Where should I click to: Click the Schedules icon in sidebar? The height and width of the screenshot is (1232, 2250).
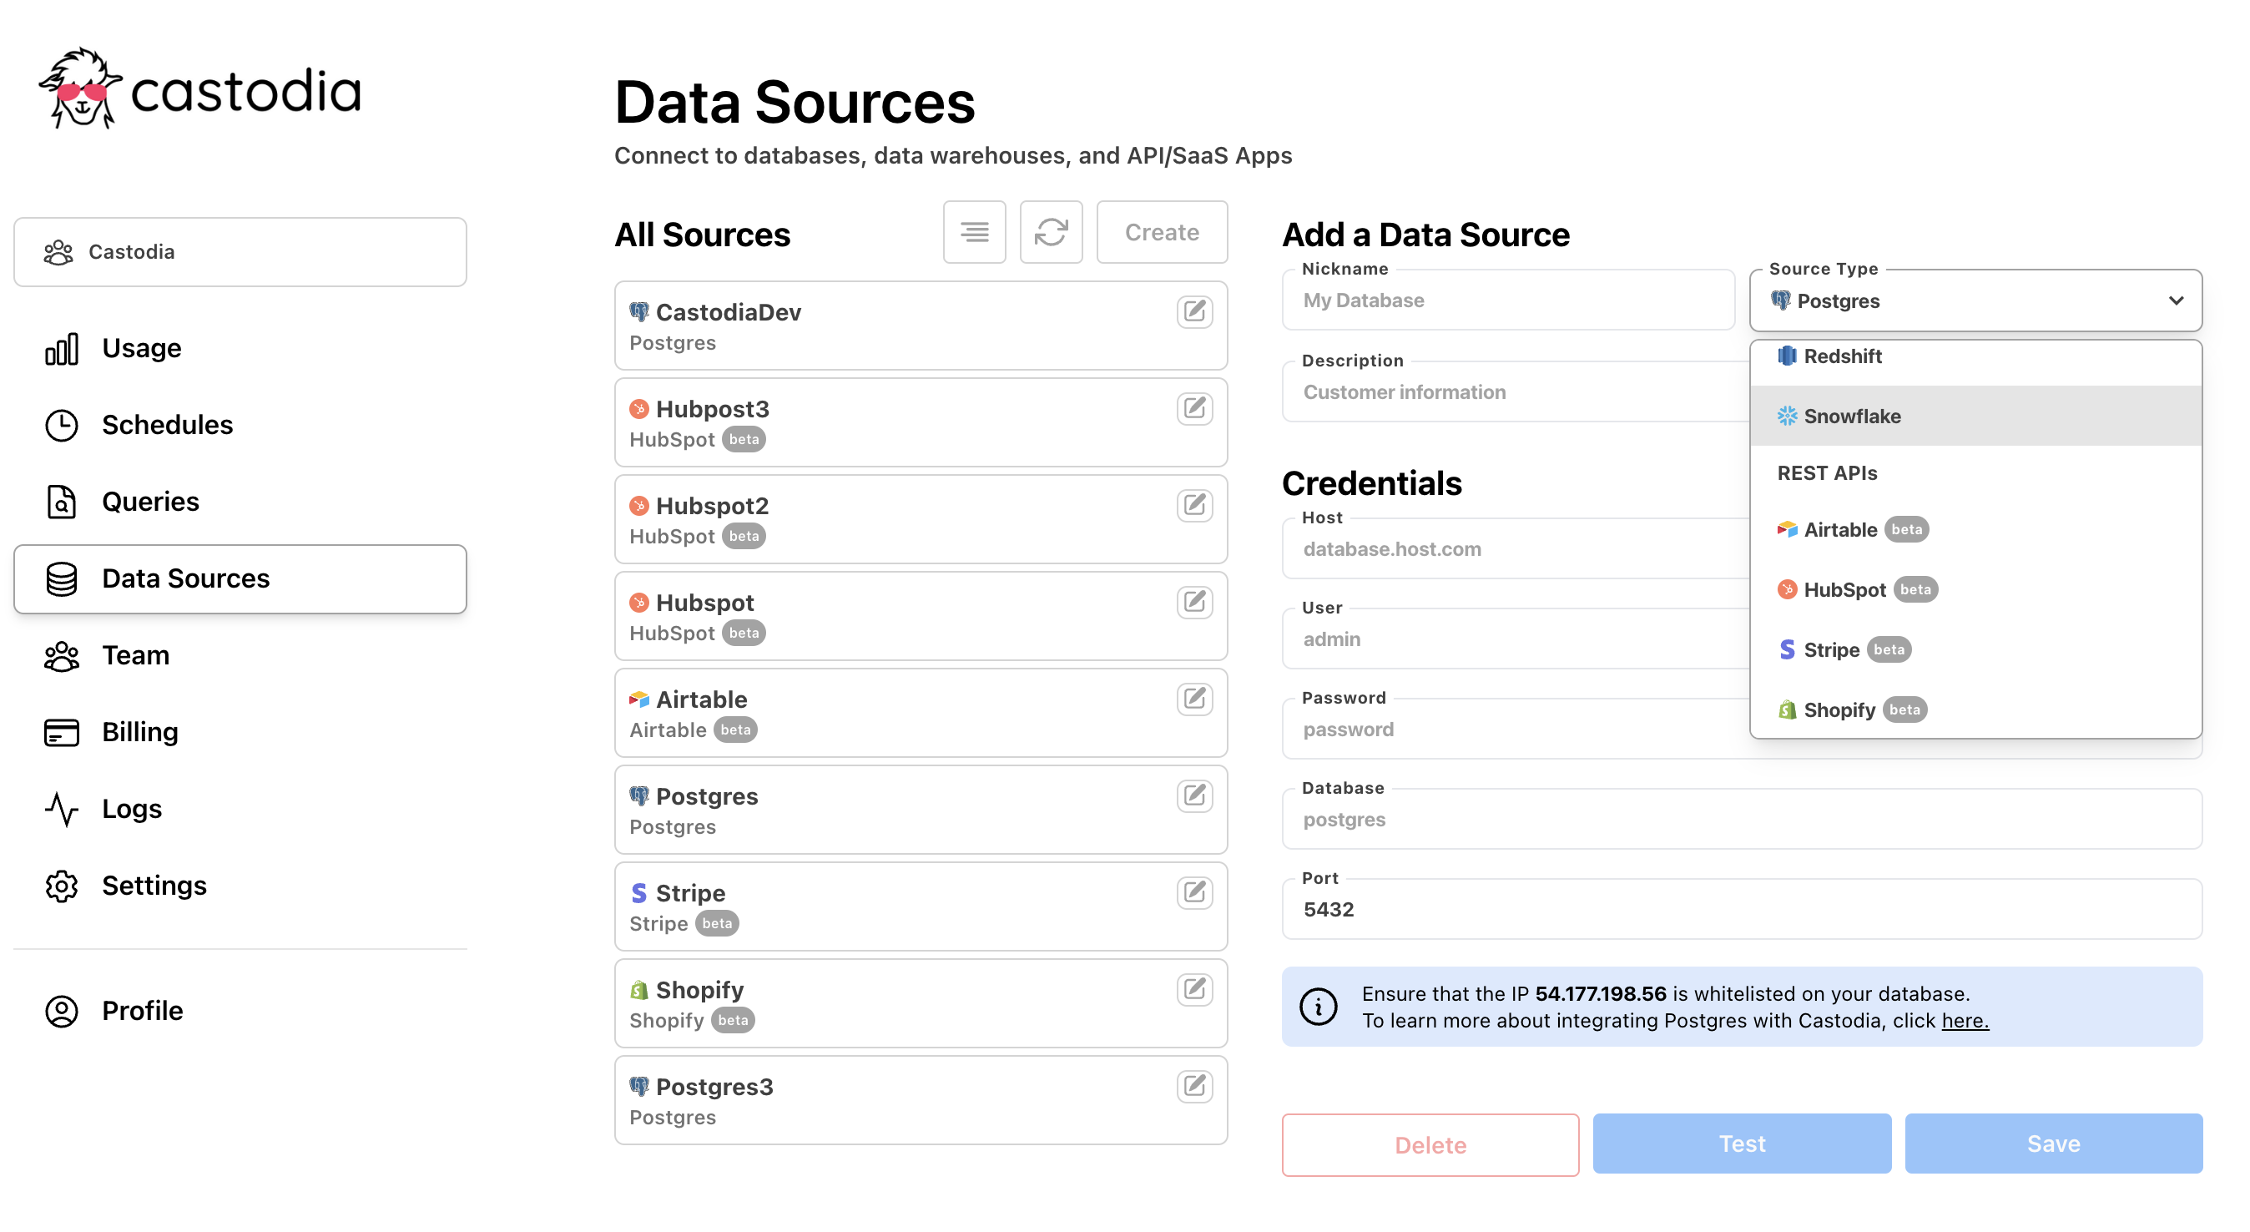click(x=61, y=425)
